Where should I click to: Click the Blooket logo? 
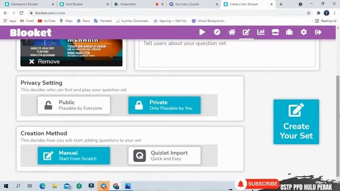tap(31, 33)
